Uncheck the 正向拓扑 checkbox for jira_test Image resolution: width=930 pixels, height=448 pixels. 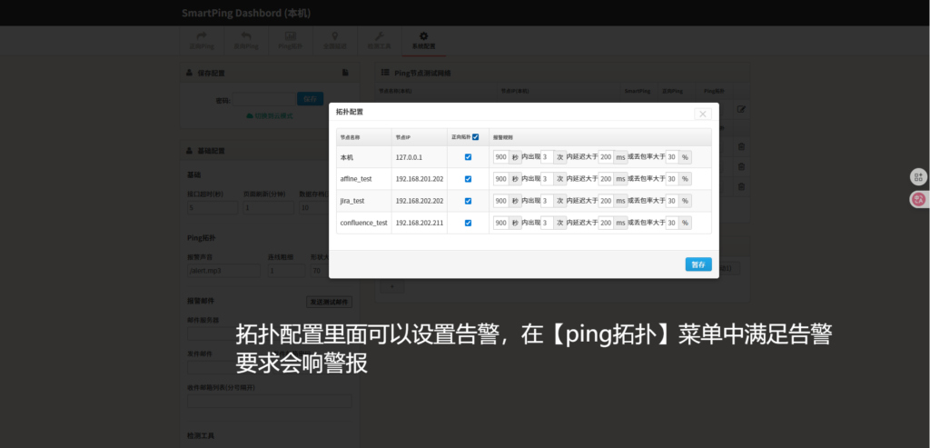pyautogui.click(x=468, y=201)
